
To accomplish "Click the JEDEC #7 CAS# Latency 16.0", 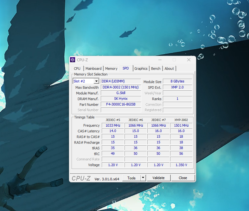I will 158,131.
